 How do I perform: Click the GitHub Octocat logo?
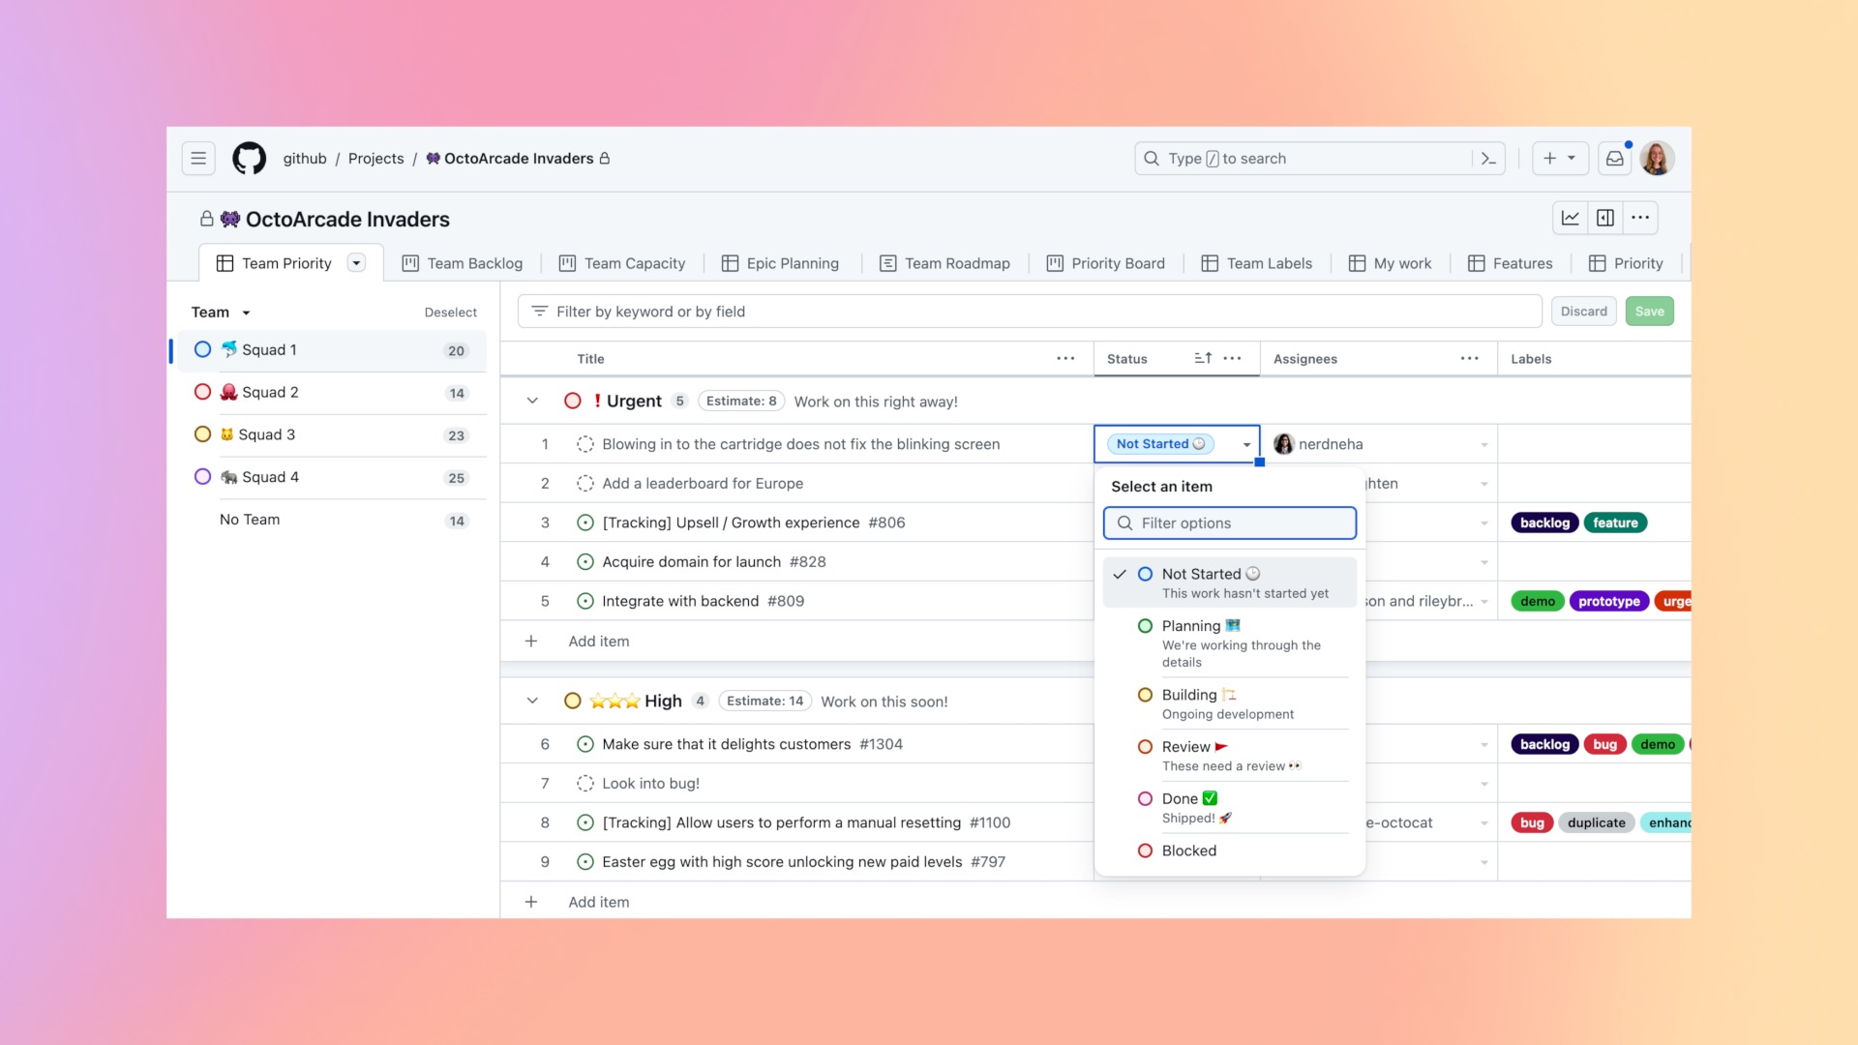coord(249,159)
